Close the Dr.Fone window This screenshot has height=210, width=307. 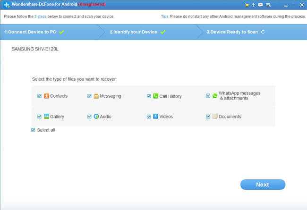[x=302, y=5]
